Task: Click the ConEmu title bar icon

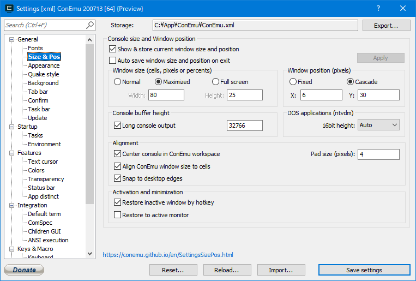Action: (x=9, y=9)
